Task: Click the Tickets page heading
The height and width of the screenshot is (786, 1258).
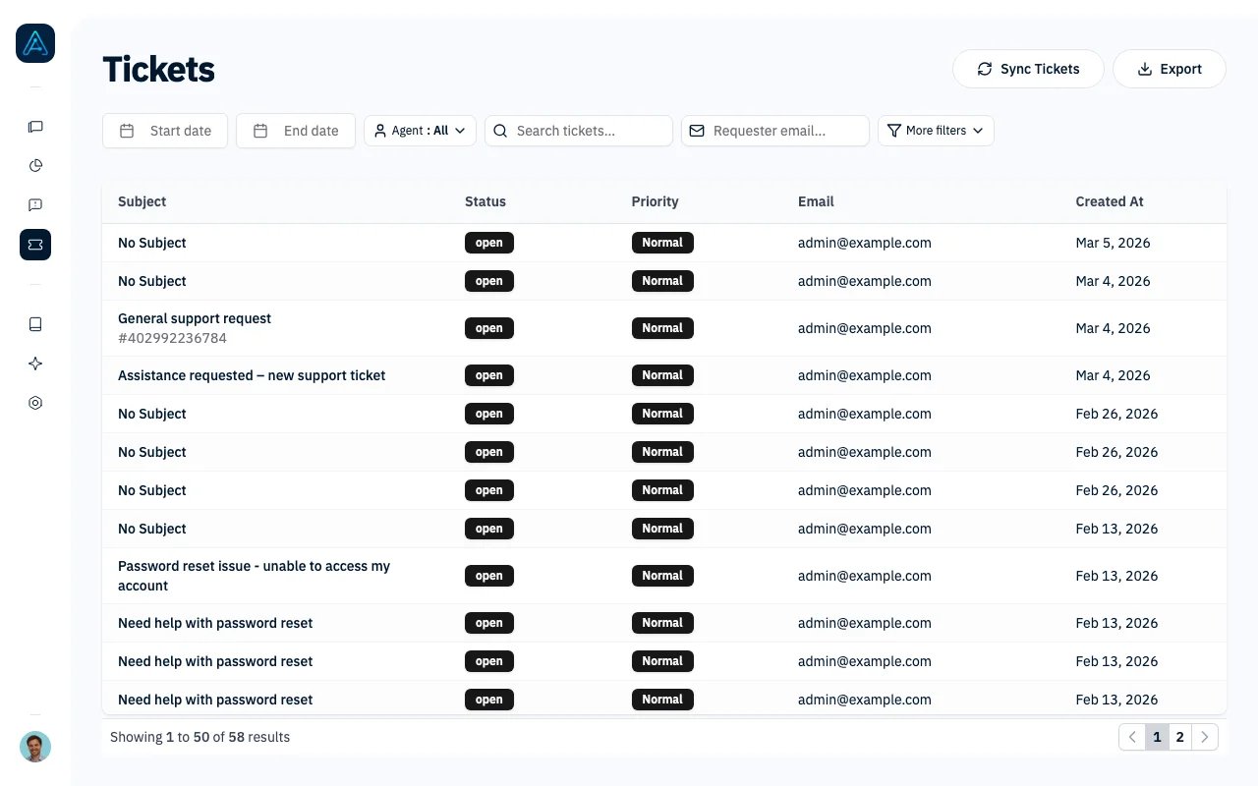Action: [x=158, y=70]
